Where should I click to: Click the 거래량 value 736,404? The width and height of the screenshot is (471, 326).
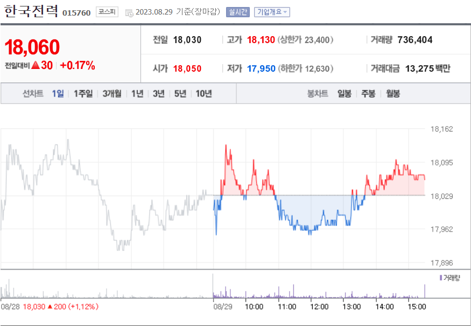coord(415,40)
